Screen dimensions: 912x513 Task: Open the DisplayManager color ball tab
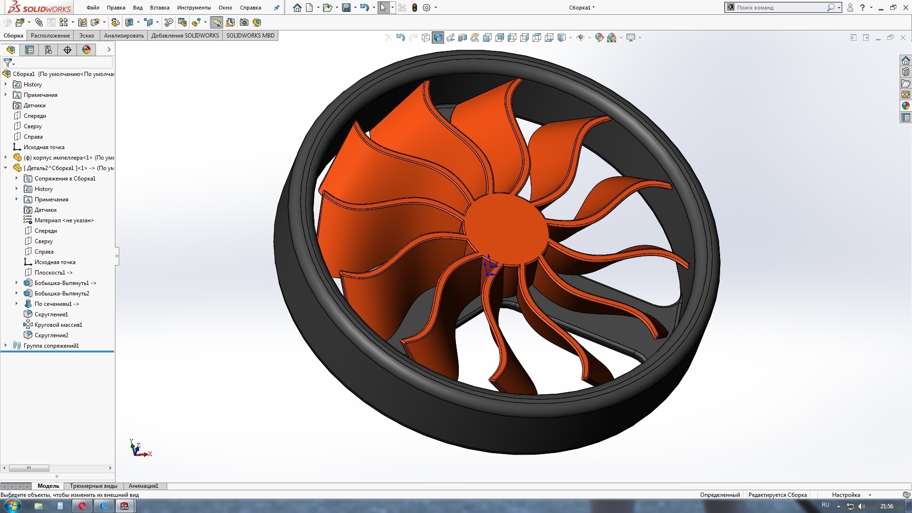pos(86,50)
